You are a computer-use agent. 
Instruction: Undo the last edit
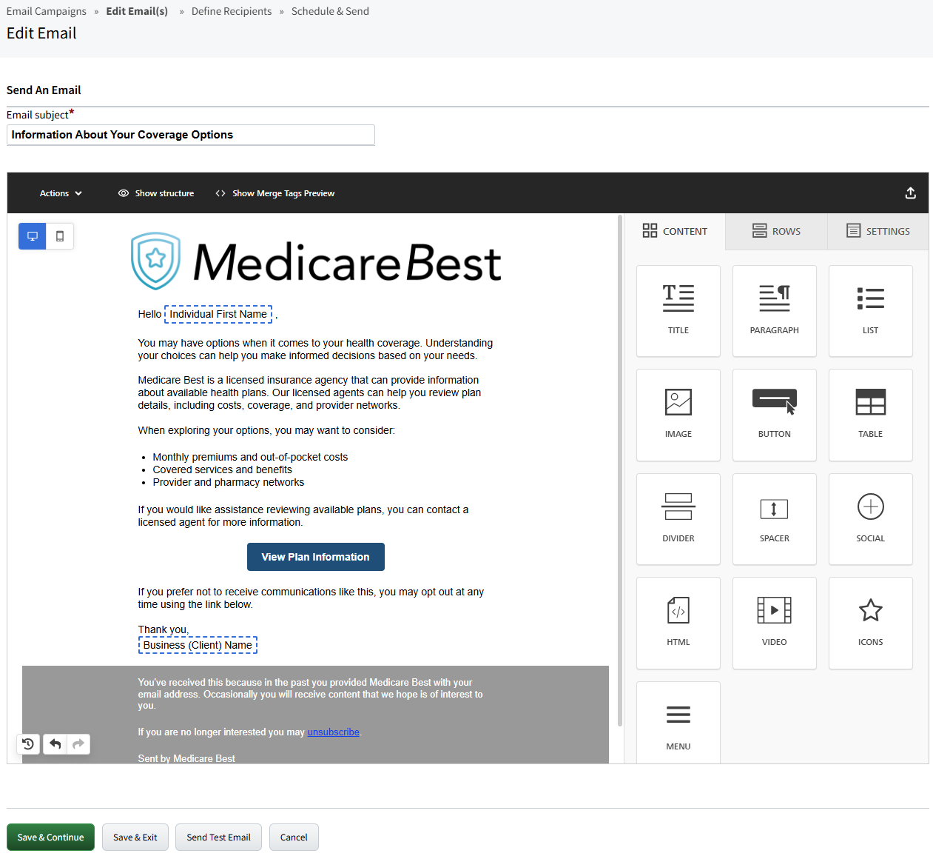(x=54, y=743)
